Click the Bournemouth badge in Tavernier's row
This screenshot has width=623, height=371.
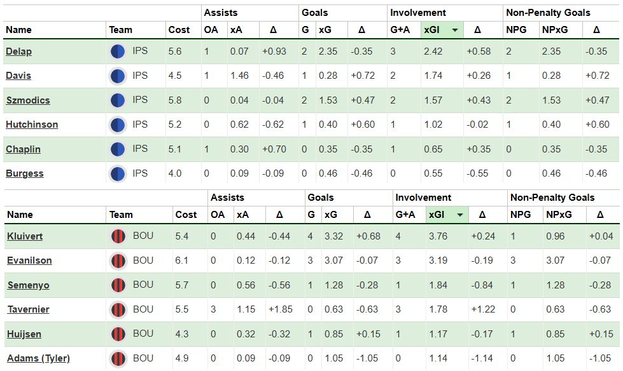click(118, 310)
